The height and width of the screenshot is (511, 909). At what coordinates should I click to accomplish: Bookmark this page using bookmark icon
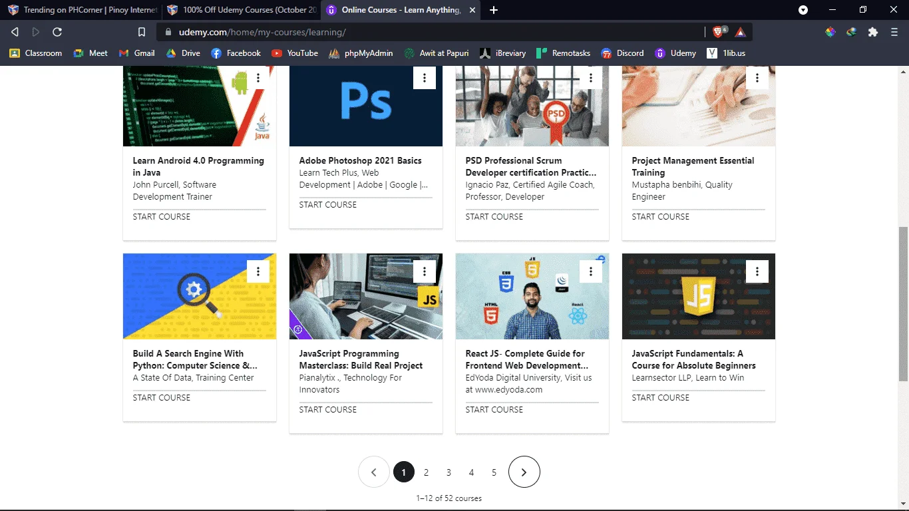point(142,32)
